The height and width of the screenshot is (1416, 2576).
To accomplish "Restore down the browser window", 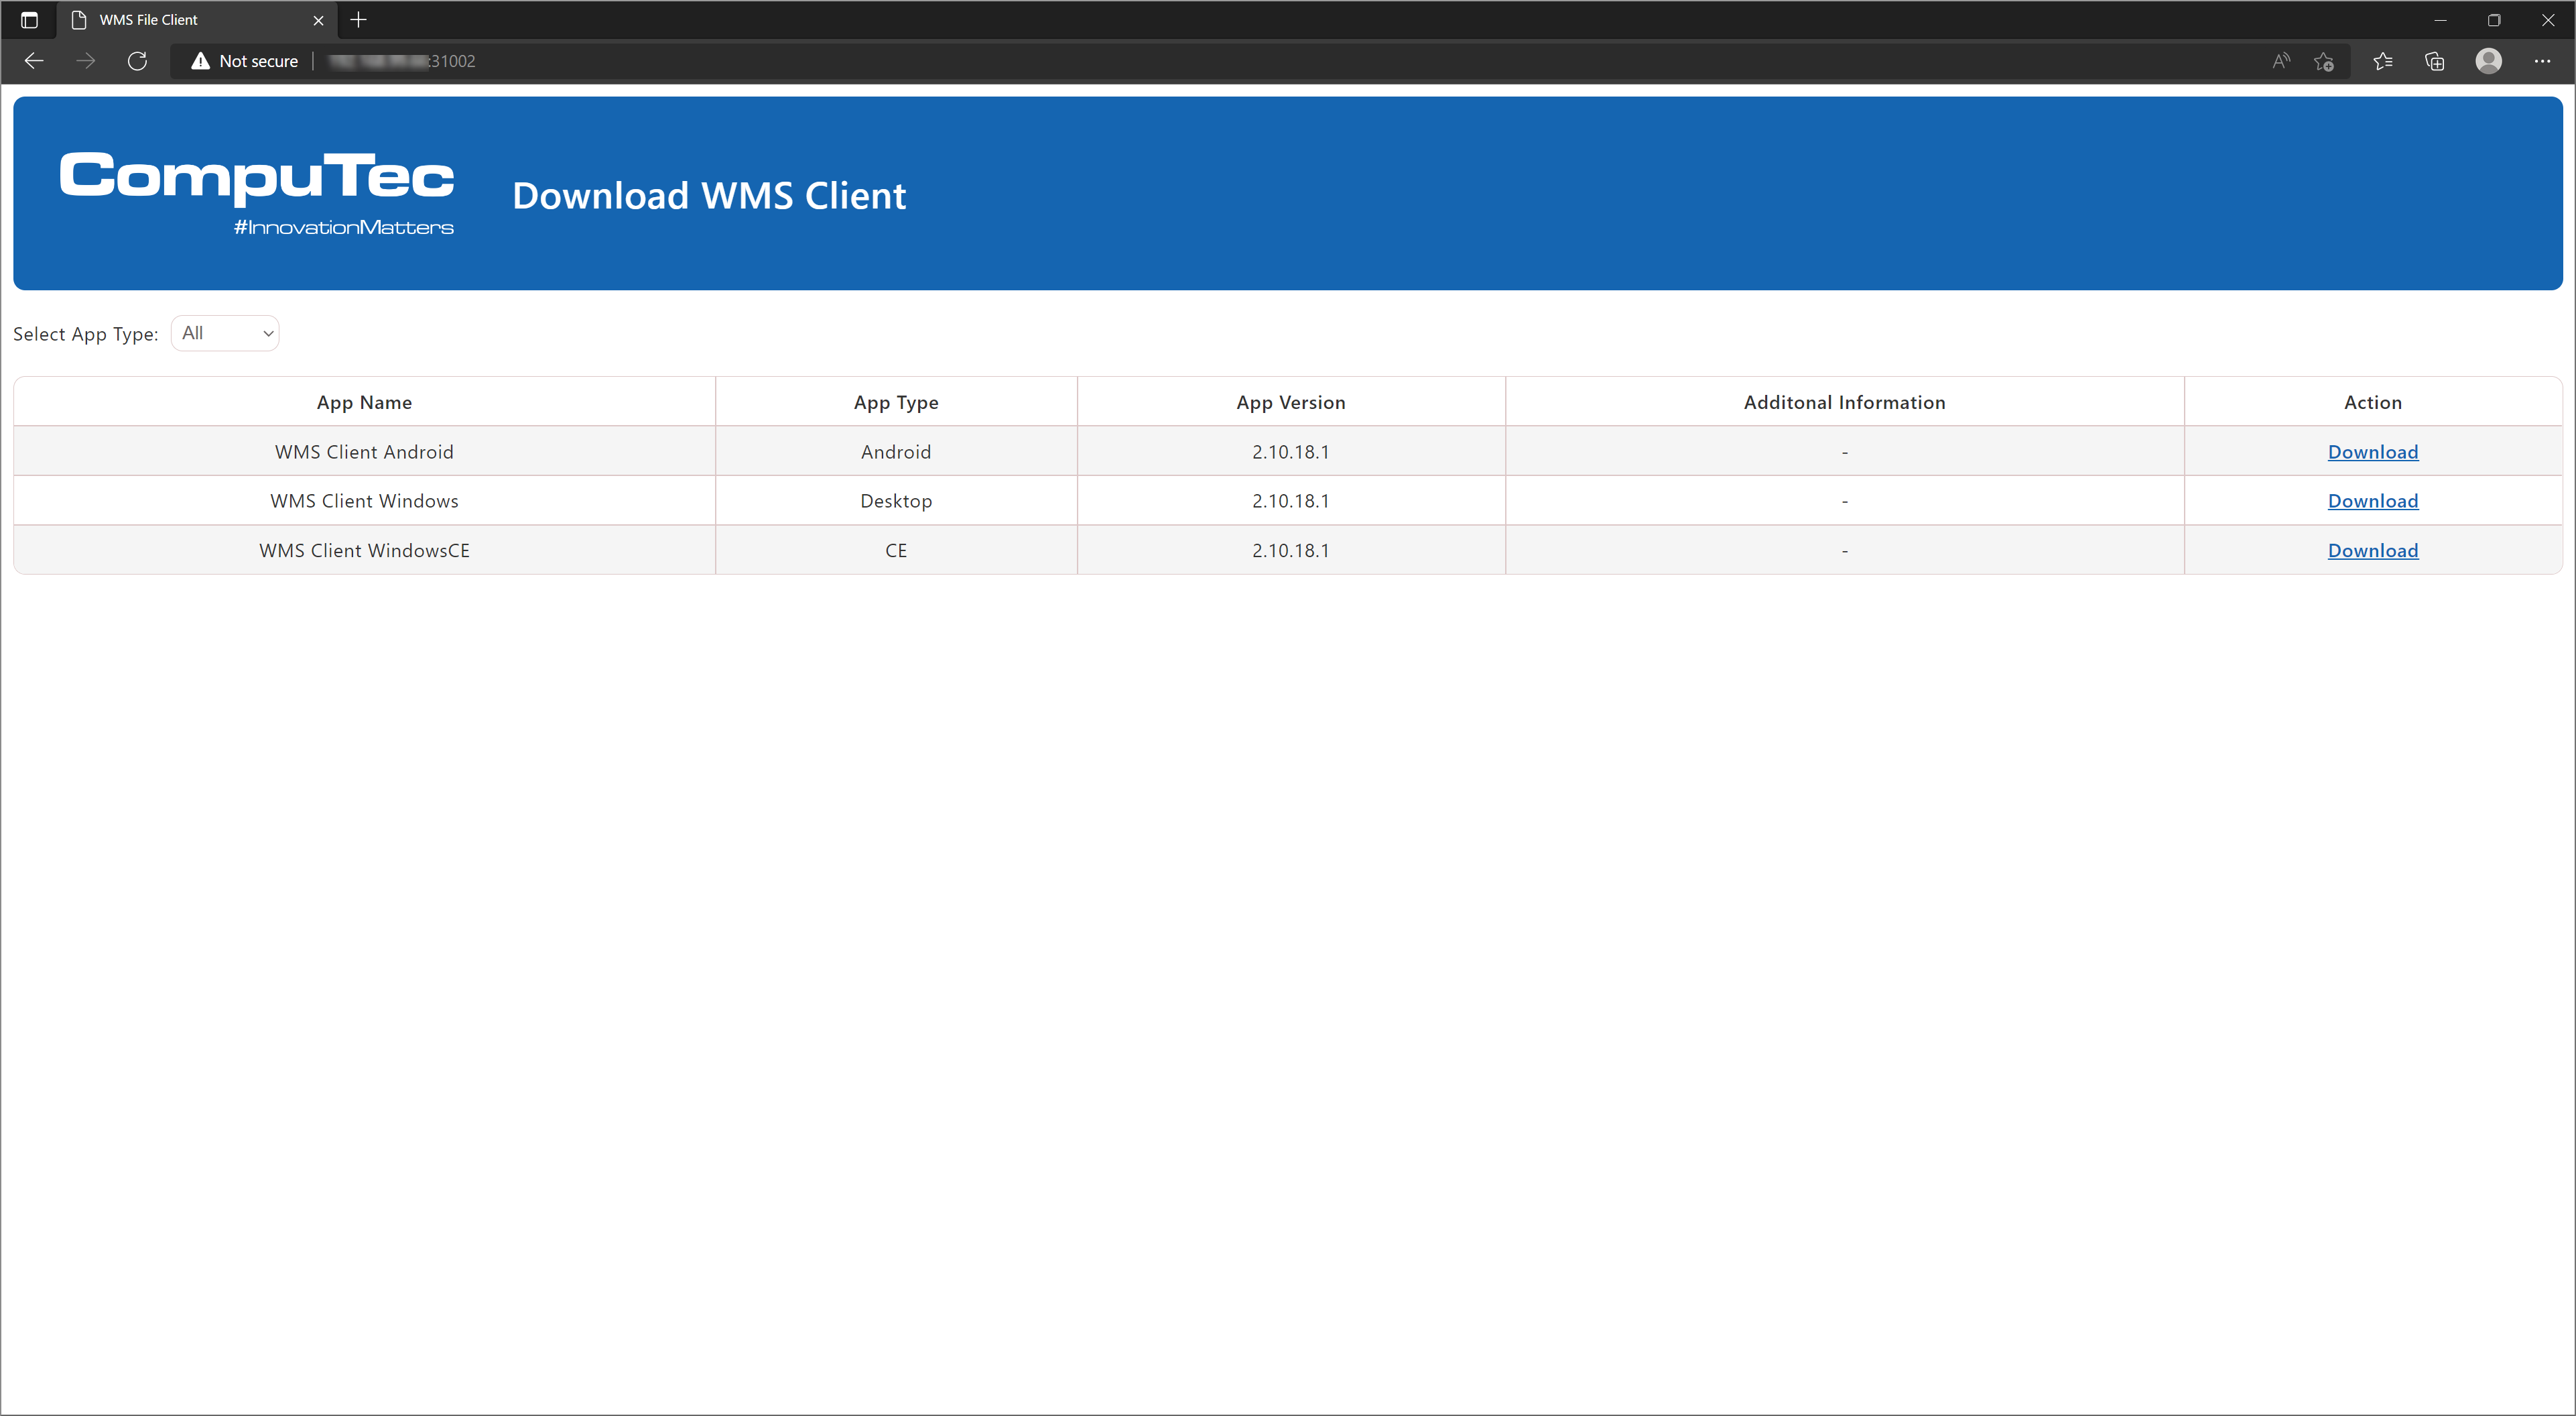I will point(2494,20).
